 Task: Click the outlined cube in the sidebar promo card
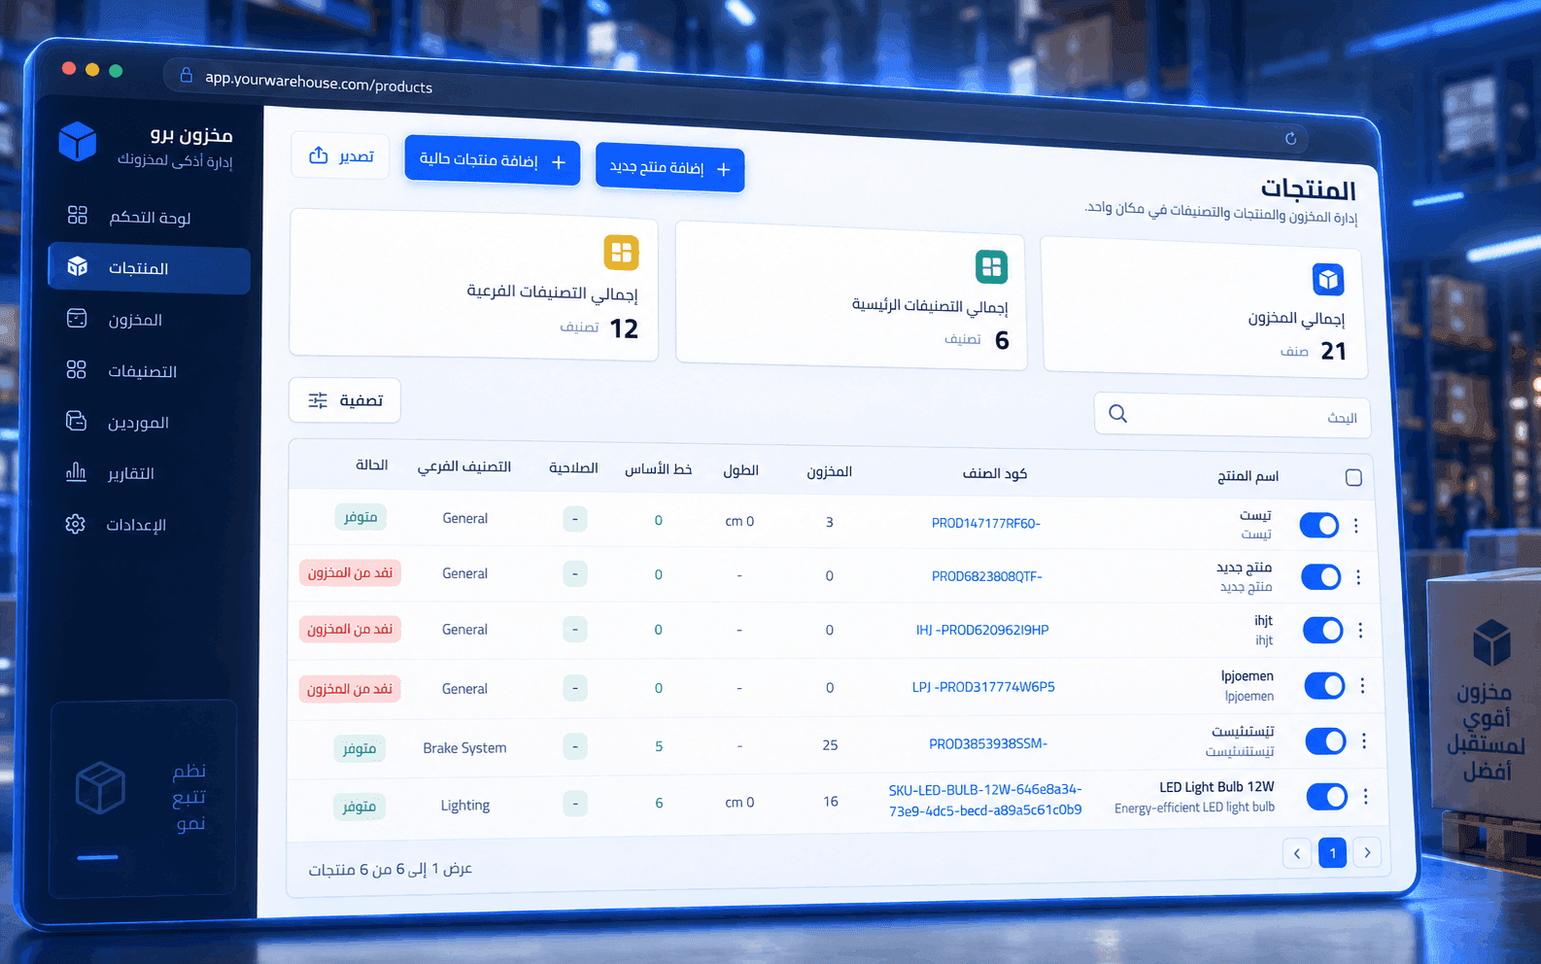click(101, 787)
